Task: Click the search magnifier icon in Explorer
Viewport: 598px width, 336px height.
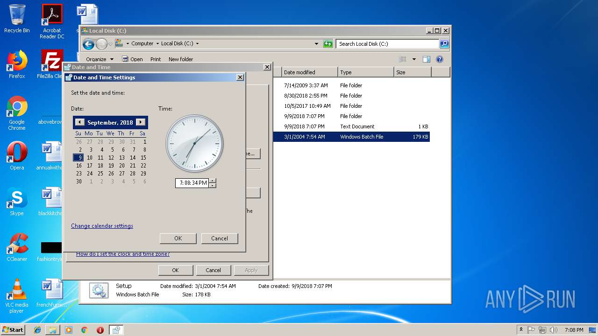Action: point(444,44)
